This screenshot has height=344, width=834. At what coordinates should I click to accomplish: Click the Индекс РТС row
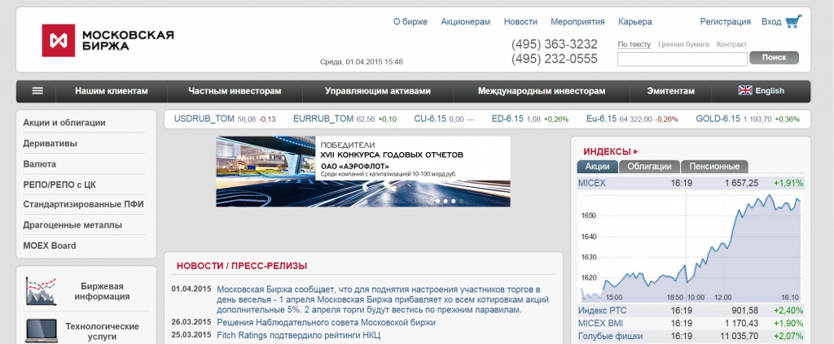691,311
